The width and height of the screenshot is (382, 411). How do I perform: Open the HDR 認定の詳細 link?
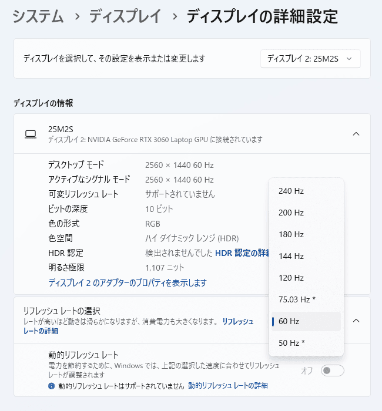pyautogui.click(x=242, y=253)
